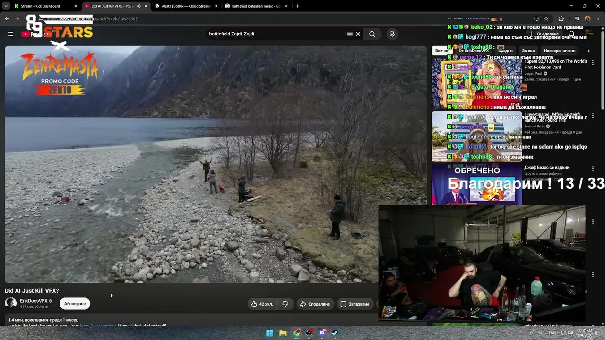The width and height of the screenshot is (605, 340).
Task: Open the ErikDoesVFX channel avatar
Action: pos(10,303)
